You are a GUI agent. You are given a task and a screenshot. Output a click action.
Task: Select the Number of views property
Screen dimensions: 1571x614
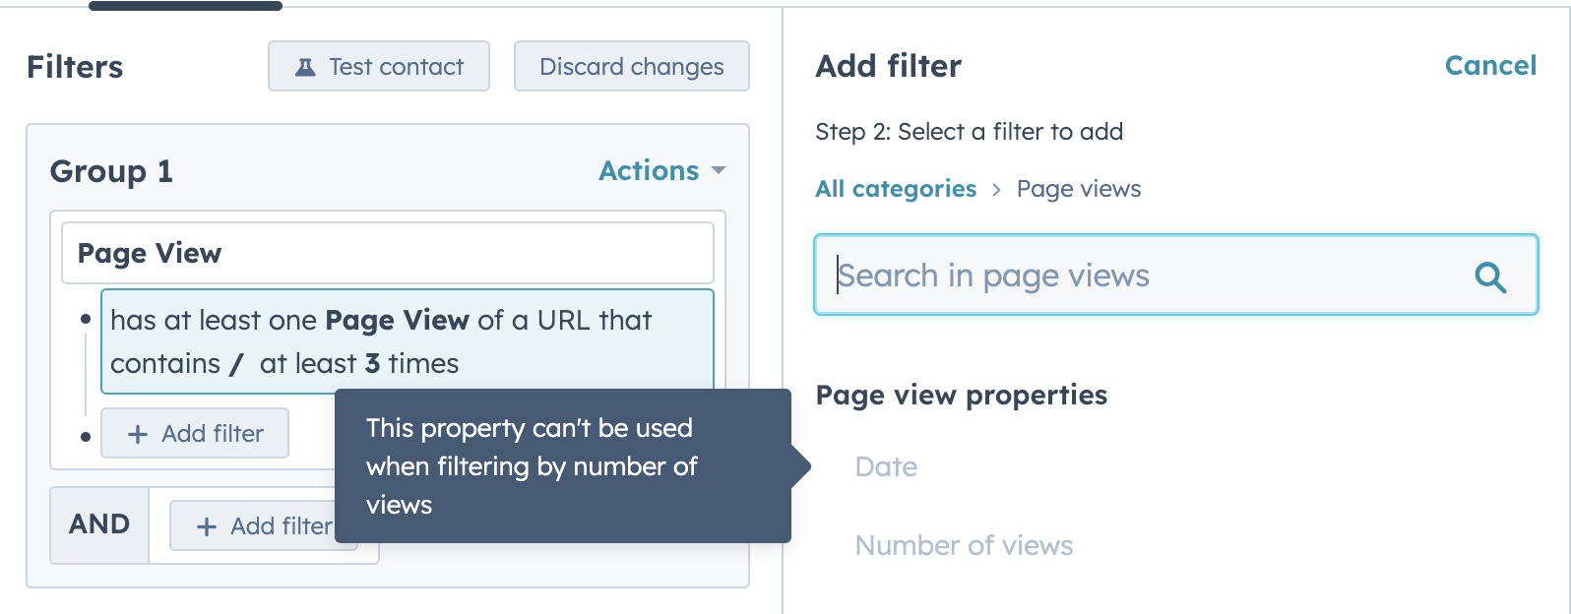pyautogui.click(x=965, y=544)
